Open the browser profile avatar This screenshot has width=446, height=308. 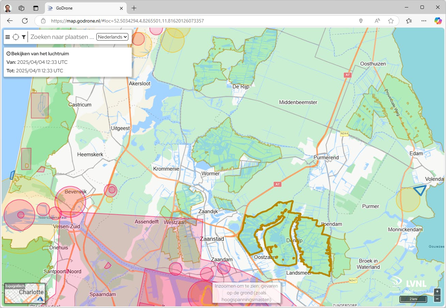coord(8,8)
